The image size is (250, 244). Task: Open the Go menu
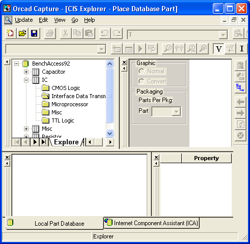[75, 20]
